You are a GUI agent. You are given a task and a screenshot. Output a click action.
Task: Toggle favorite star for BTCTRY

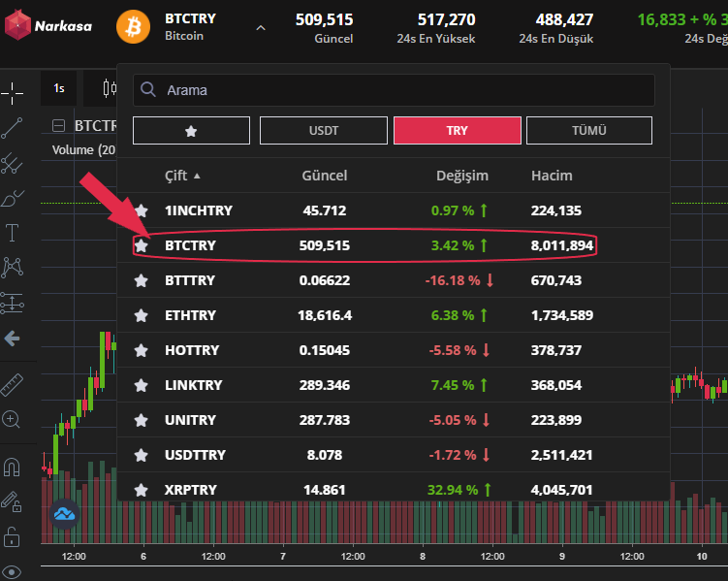(x=142, y=245)
